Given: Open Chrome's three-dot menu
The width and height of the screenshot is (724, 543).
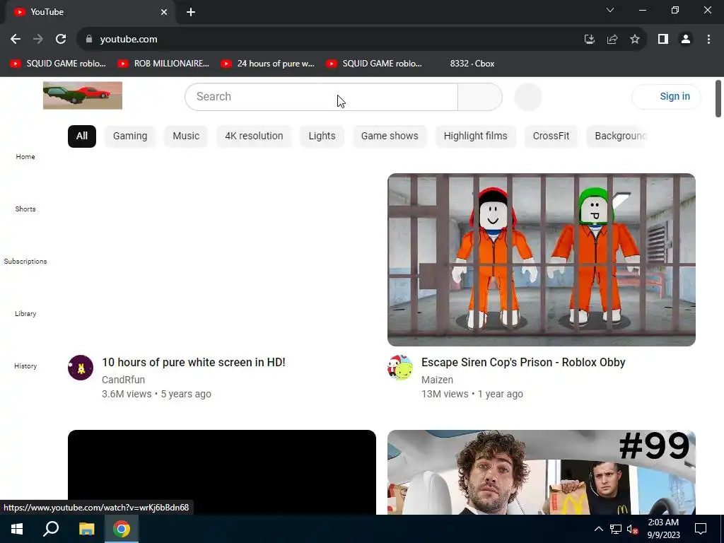Looking at the screenshot, I should pos(708,40).
